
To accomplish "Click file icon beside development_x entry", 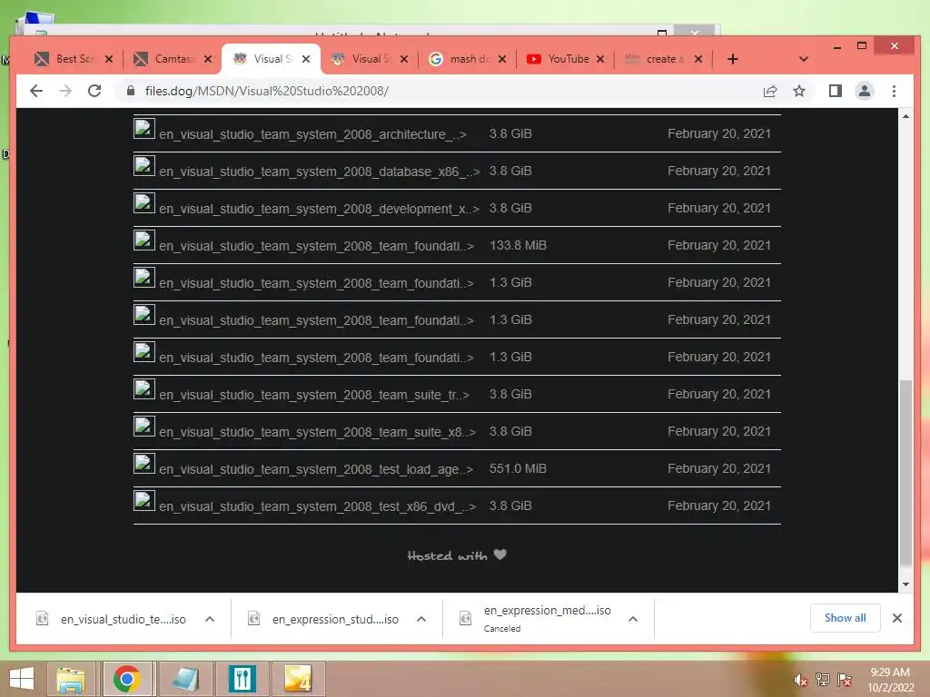I will coord(144,203).
